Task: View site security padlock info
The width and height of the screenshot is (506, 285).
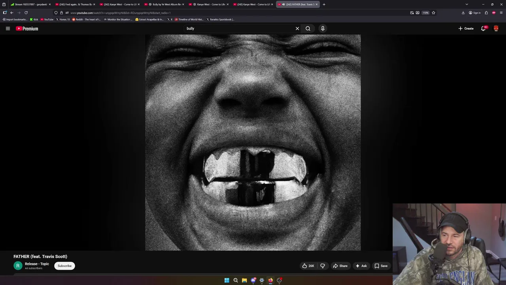Action: click(x=61, y=13)
